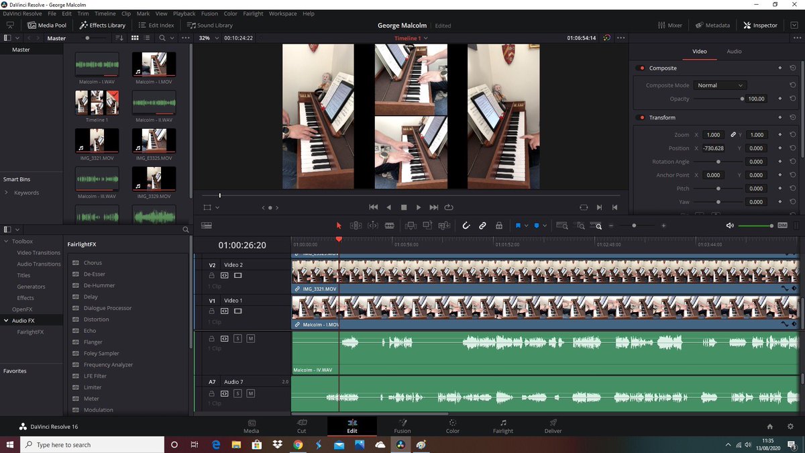Image resolution: width=805 pixels, height=453 pixels.
Task: Click timeline zoom in plus button
Action: [x=663, y=226]
